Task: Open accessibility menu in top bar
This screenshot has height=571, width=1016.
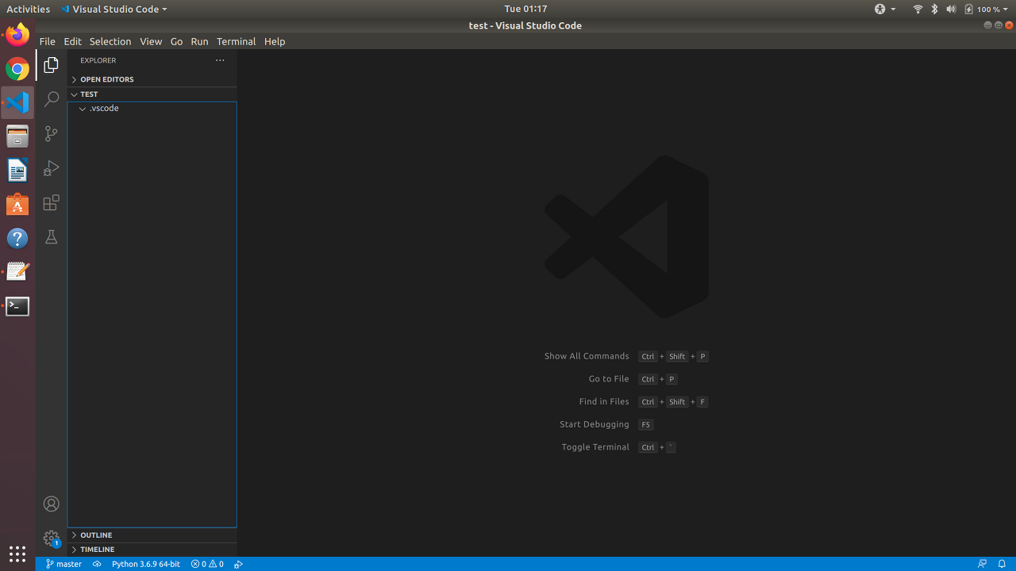Action: 884,9
